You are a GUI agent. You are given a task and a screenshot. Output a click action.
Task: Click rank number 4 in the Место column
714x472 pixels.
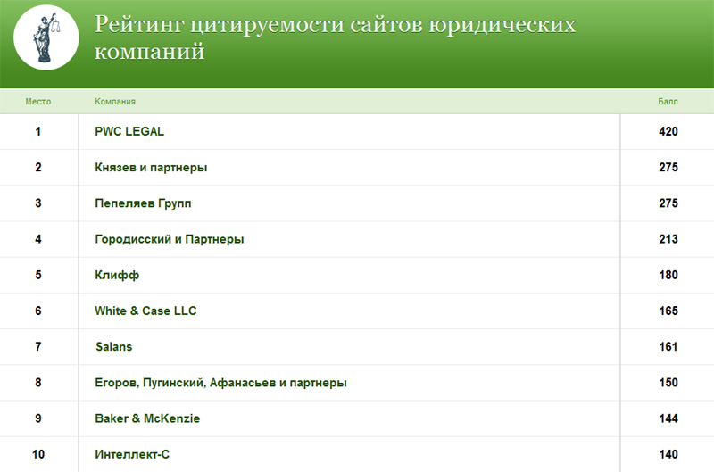tap(38, 239)
